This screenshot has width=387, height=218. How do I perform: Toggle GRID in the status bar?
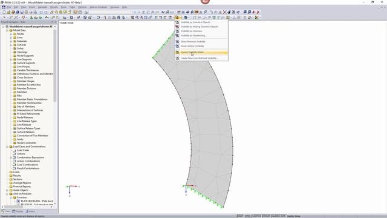tap(247, 216)
